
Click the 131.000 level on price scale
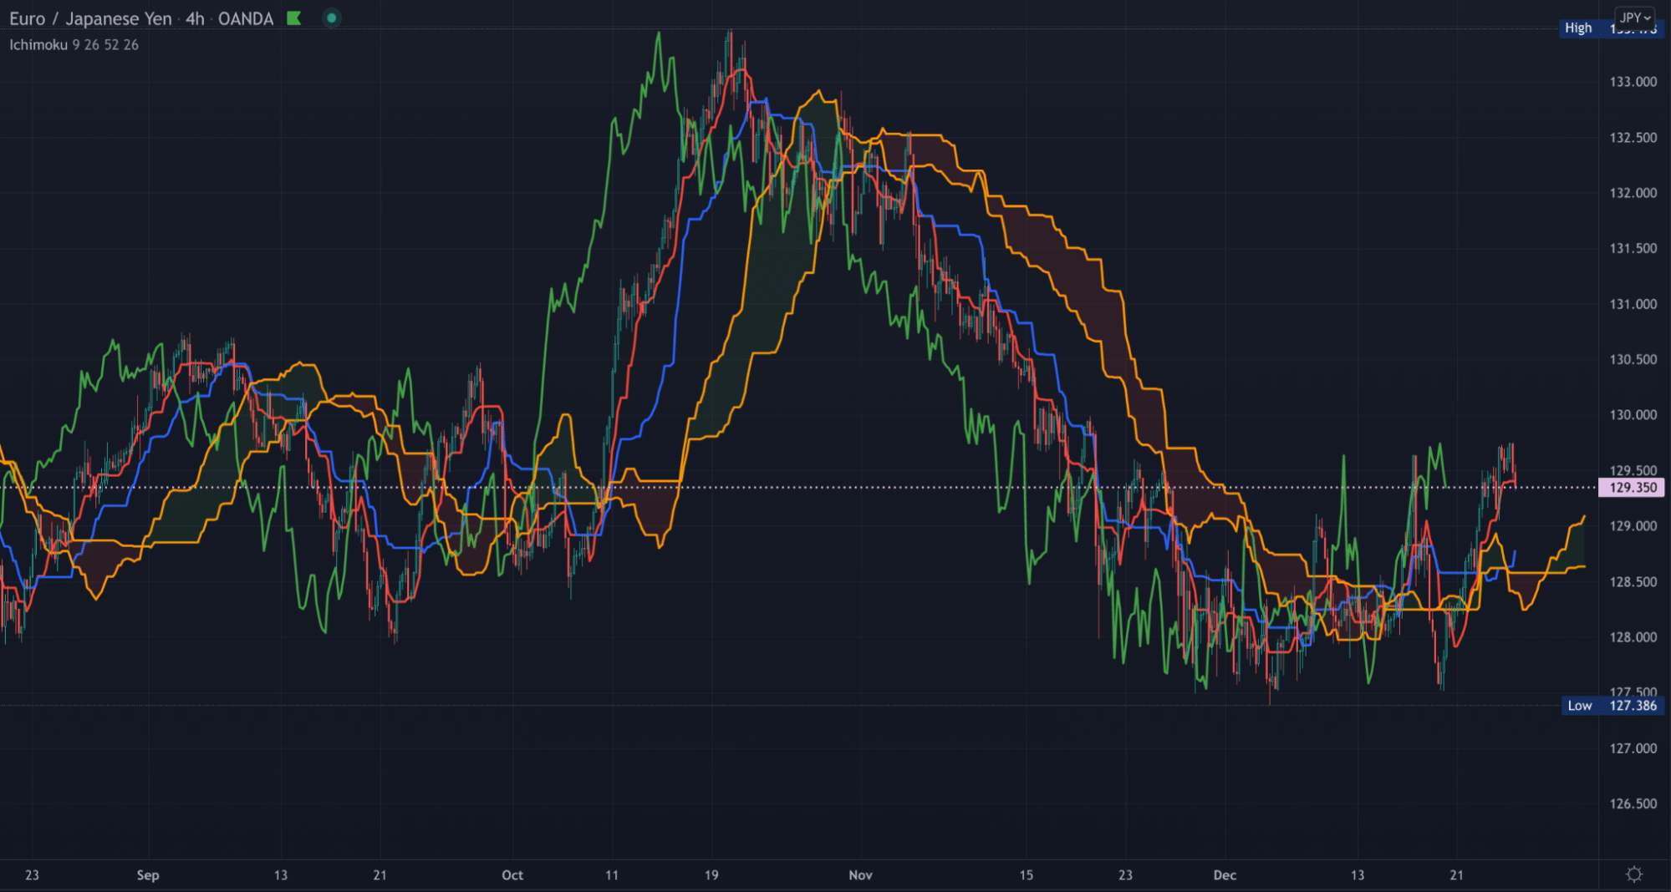point(1633,304)
